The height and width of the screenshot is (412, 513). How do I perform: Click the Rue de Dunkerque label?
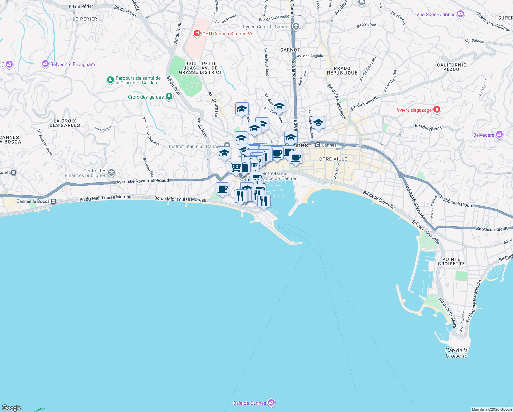[274, 18]
